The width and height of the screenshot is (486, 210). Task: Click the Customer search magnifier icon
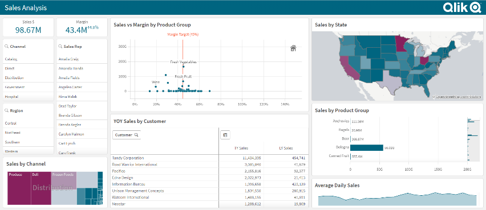(x=136, y=135)
